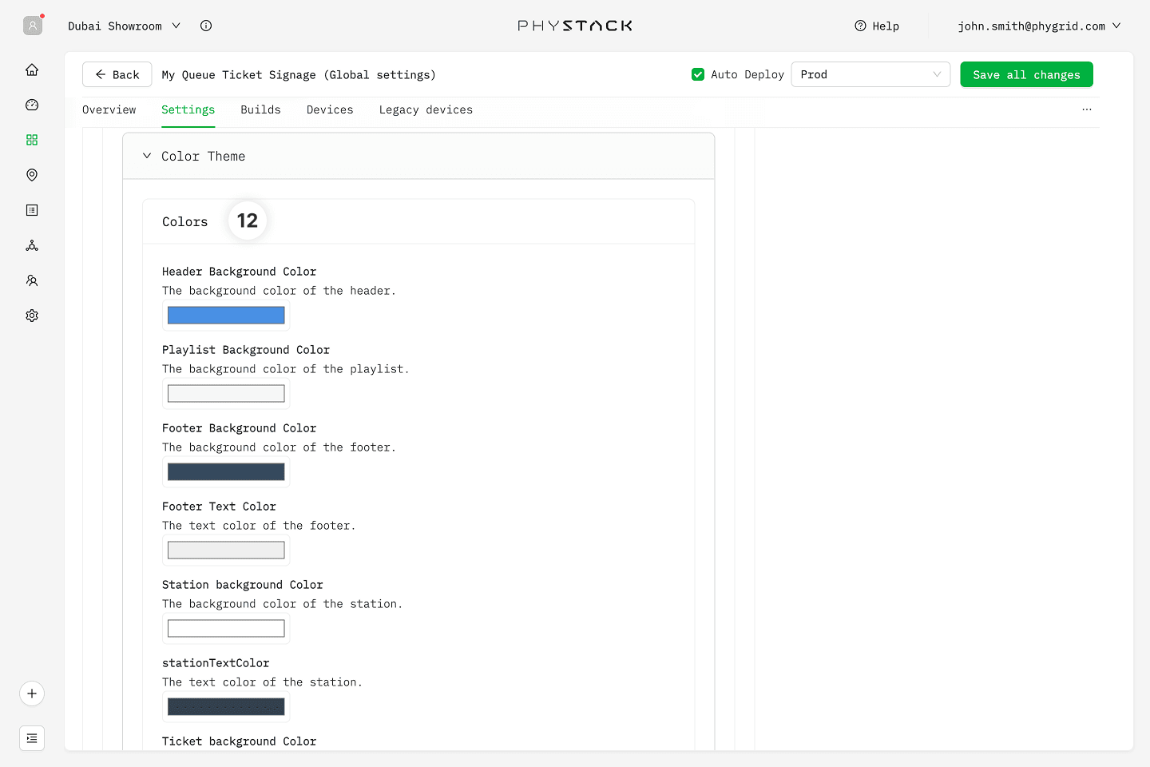Collapse the Color Theme section
The height and width of the screenshot is (767, 1150).
(x=147, y=157)
